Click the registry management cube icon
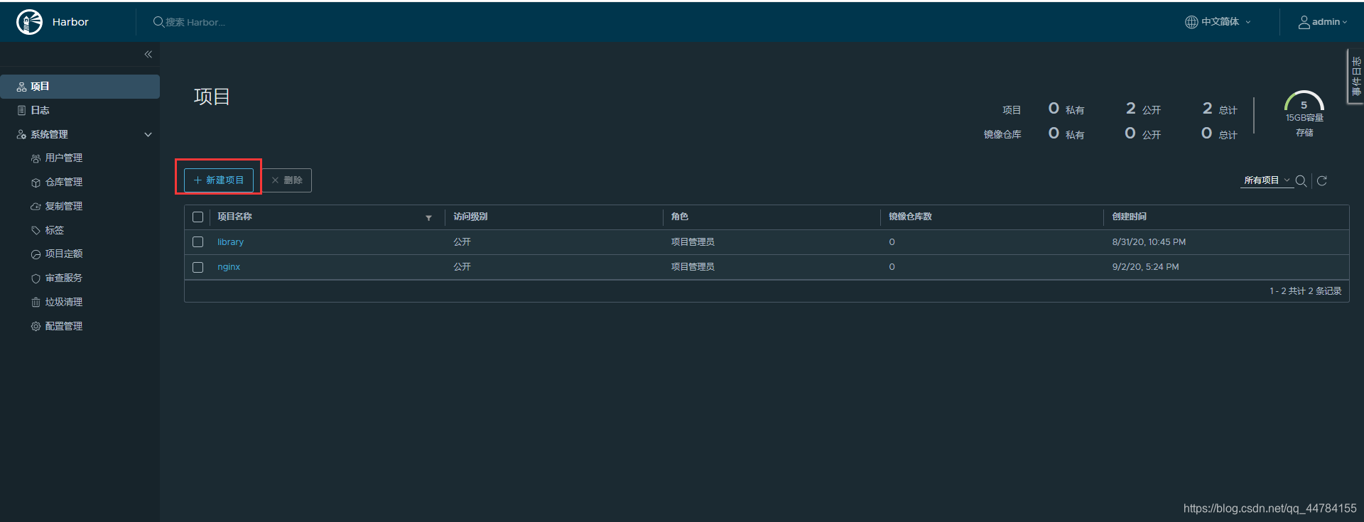This screenshot has width=1364, height=522. point(36,183)
